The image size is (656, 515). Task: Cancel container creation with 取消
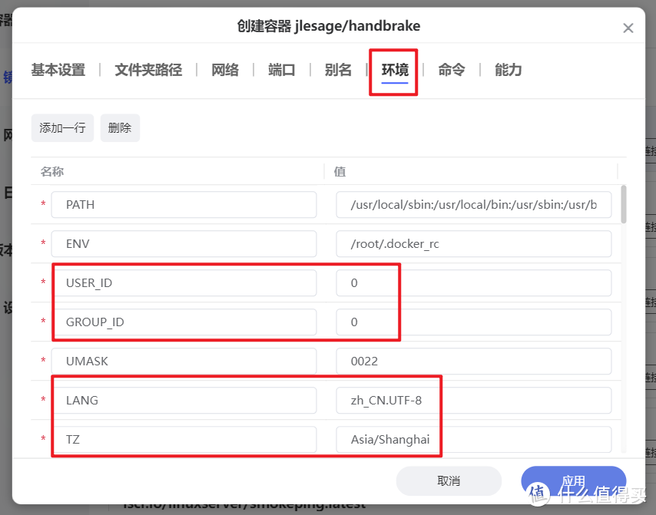449,480
